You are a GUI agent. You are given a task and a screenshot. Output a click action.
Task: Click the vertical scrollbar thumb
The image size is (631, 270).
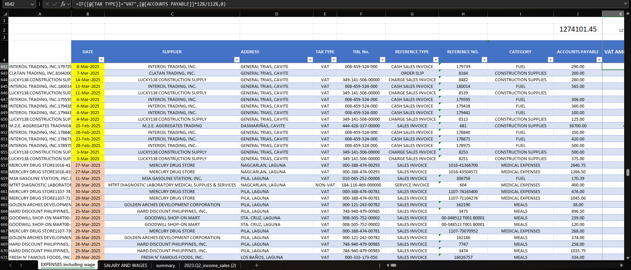pyautogui.click(x=628, y=172)
